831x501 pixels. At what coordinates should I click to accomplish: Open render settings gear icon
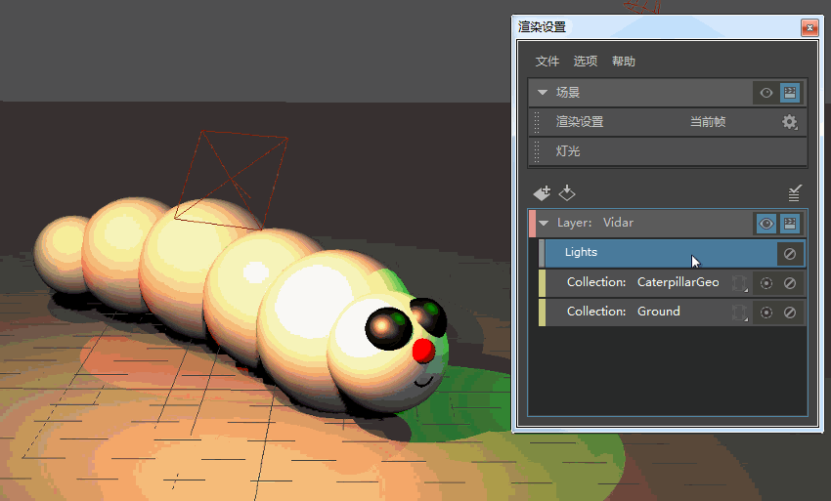click(x=790, y=122)
